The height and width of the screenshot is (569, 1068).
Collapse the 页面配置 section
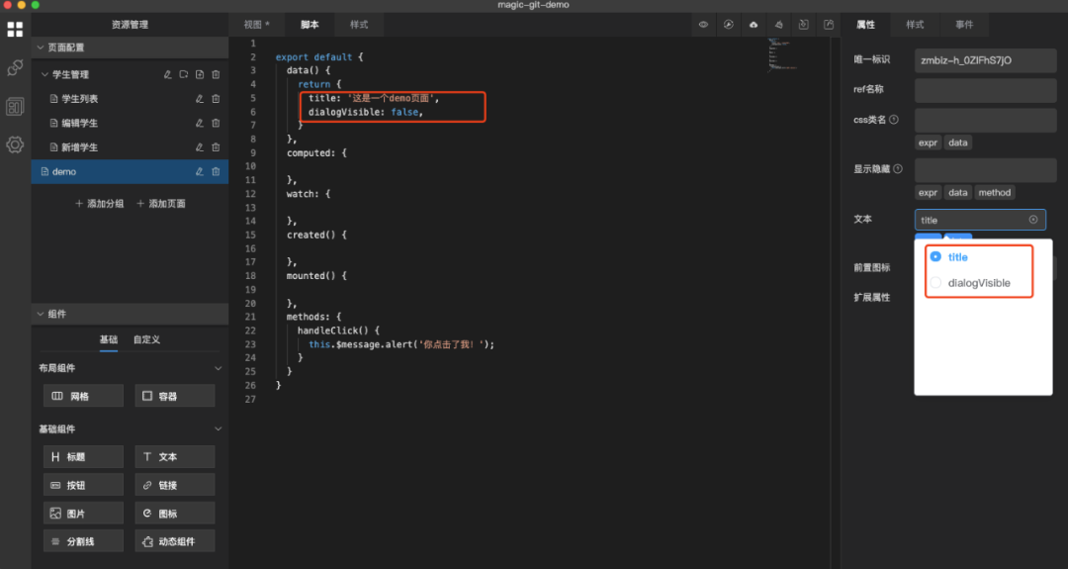point(41,47)
